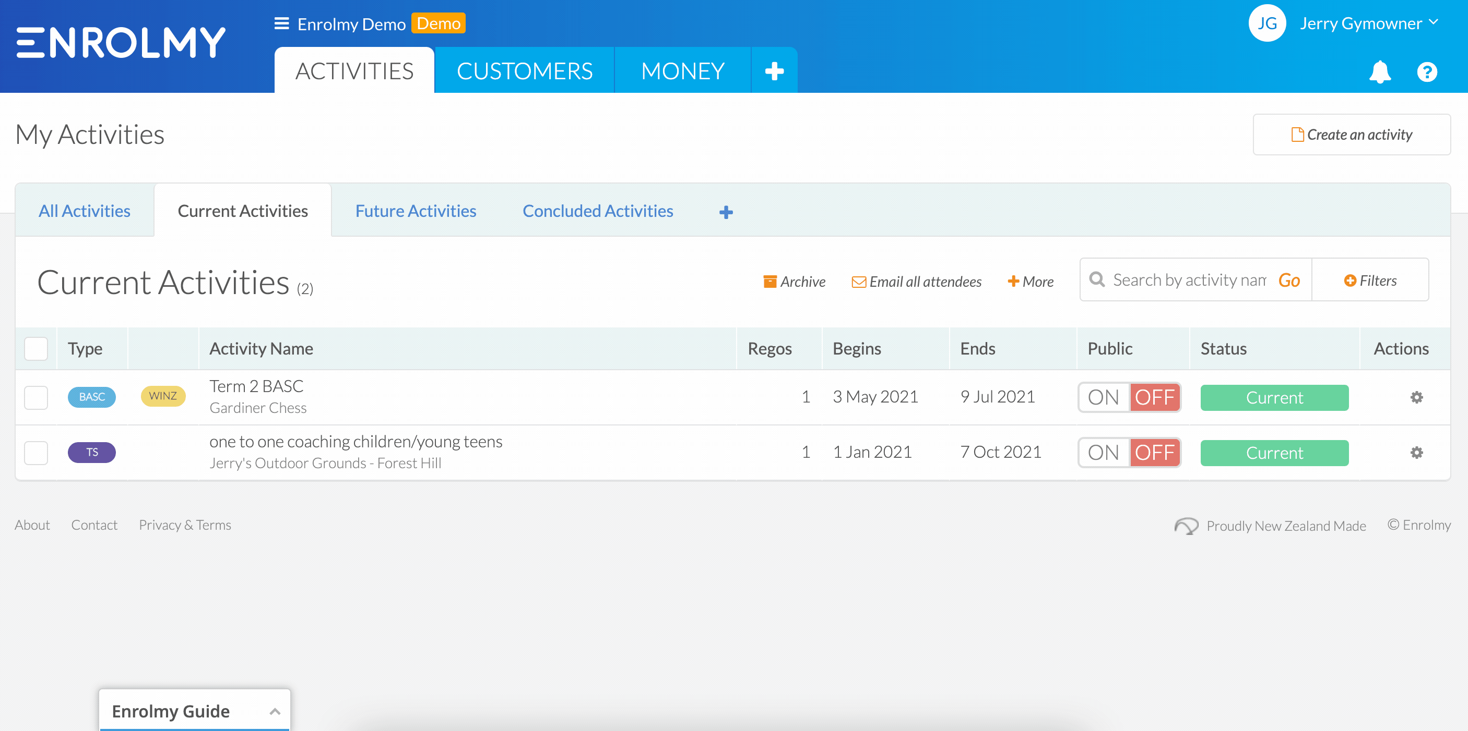The image size is (1468, 731).
Task: Switch to the CUSTOMERS main tab
Action: [524, 70]
